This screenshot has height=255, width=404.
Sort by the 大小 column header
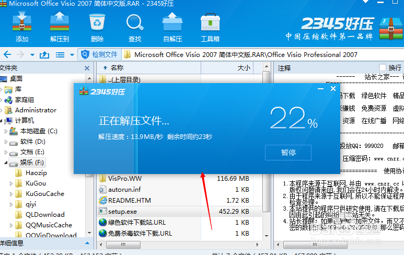[x=227, y=68]
